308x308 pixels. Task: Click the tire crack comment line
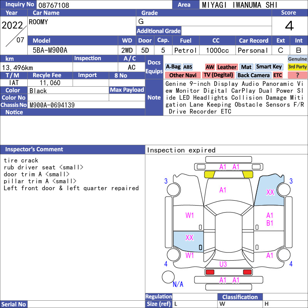pos(21,161)
